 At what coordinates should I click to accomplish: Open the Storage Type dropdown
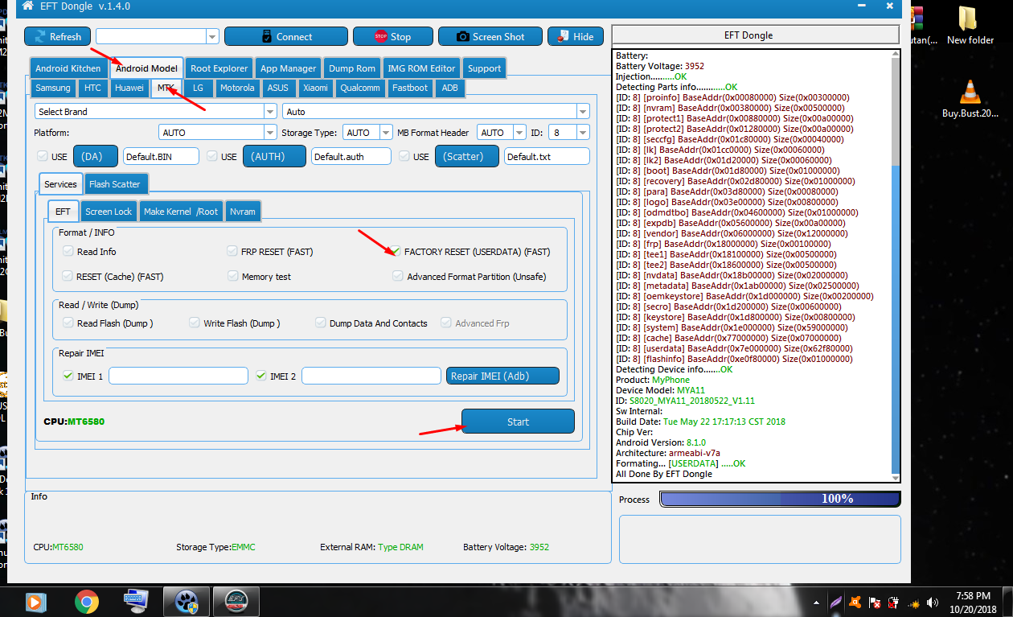[387, 132]
